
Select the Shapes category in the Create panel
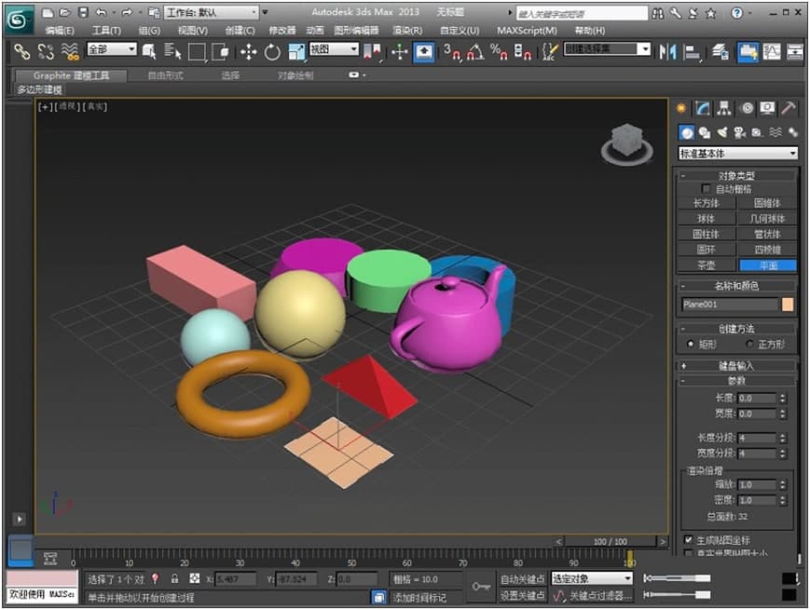(705, 132)
